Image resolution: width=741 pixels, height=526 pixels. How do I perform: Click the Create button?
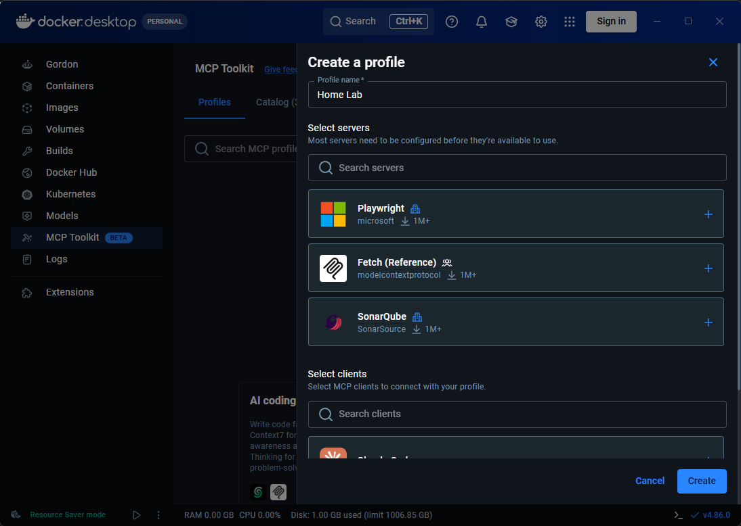702,481
